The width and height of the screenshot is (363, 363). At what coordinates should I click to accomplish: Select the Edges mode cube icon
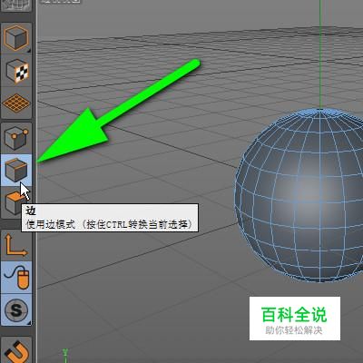tap(16, 170)
